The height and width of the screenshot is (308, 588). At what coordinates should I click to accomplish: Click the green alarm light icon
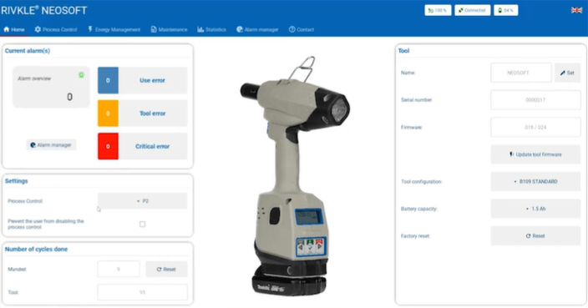coord(81,75)
